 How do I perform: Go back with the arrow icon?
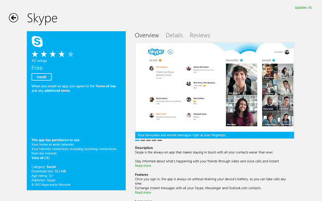(14, 18)
